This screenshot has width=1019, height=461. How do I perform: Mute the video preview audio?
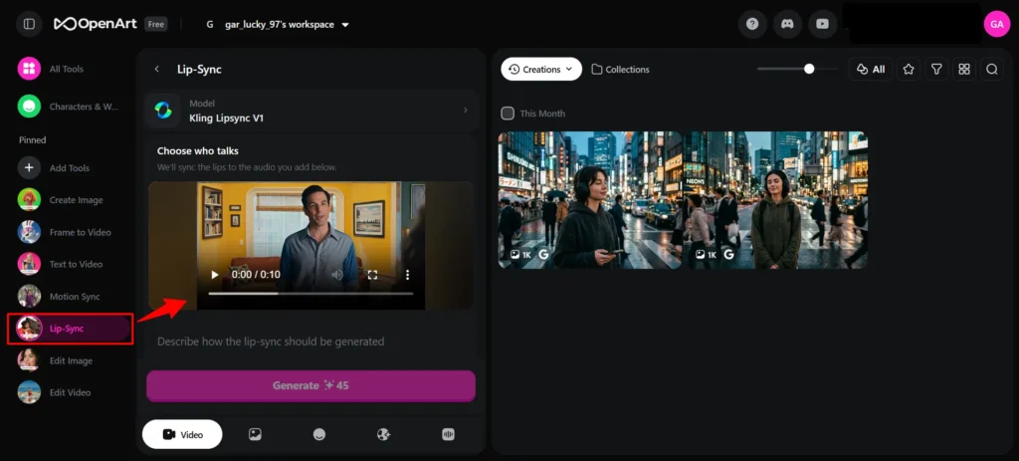337,275
